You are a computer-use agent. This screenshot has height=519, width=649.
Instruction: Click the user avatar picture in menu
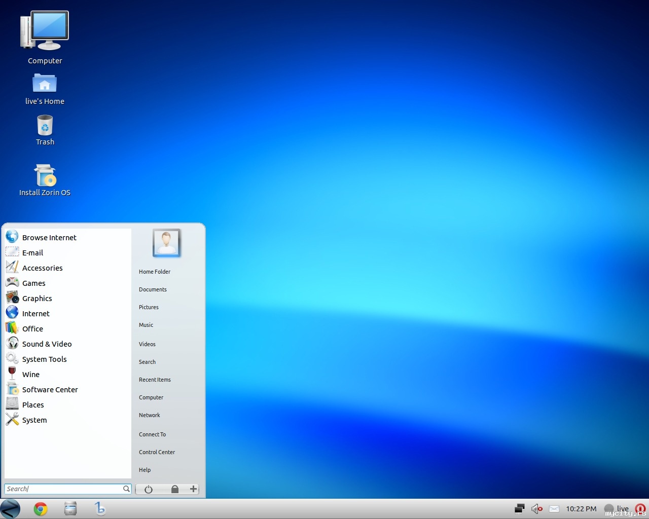(166, 243)
